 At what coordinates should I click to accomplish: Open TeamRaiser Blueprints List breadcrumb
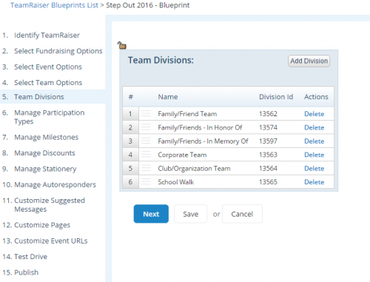[54, 5]
